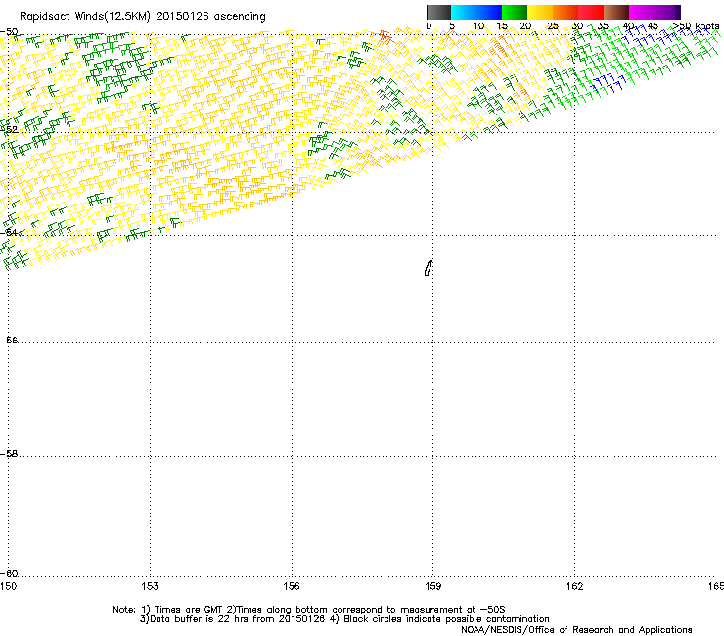724x636 pixels.
Task: Click the legend label 25
Action: pos(552,26)
